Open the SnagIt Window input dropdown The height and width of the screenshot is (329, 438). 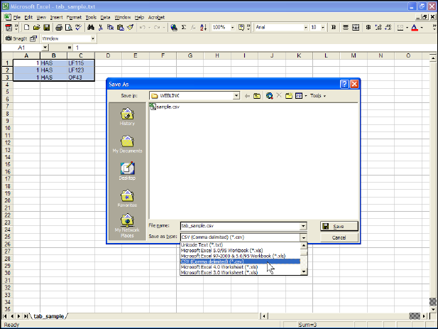93,38
